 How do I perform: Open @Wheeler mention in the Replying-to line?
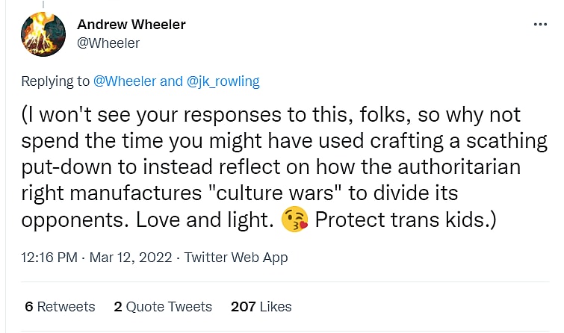[x=123, y=81]
